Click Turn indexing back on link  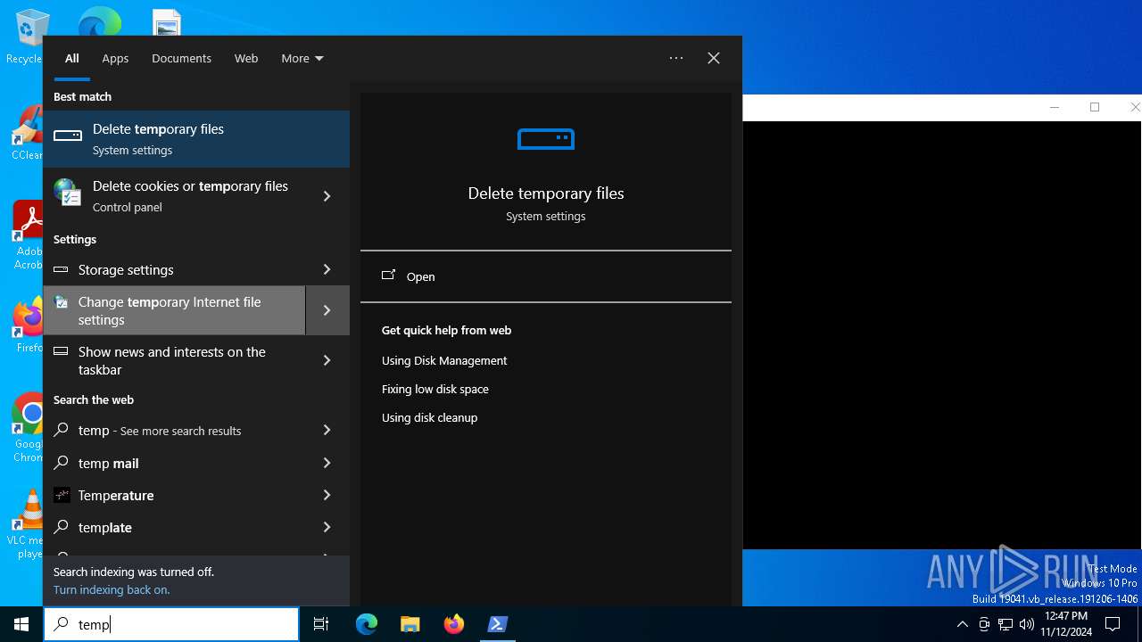pyautogui.click(x=112, y=589)
